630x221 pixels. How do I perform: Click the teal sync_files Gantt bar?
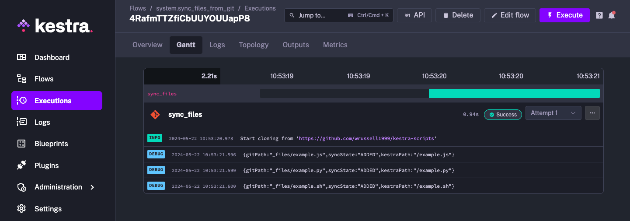pos(514,94)
